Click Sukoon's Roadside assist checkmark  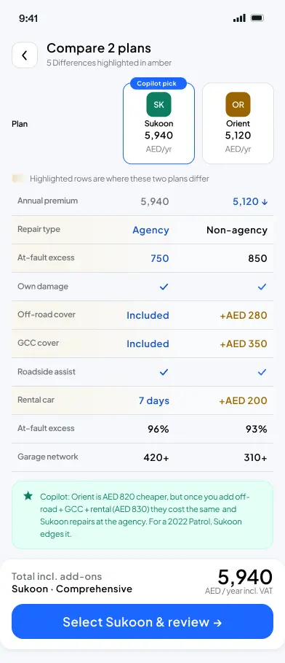pyautogui.click(x=164, y=372)
